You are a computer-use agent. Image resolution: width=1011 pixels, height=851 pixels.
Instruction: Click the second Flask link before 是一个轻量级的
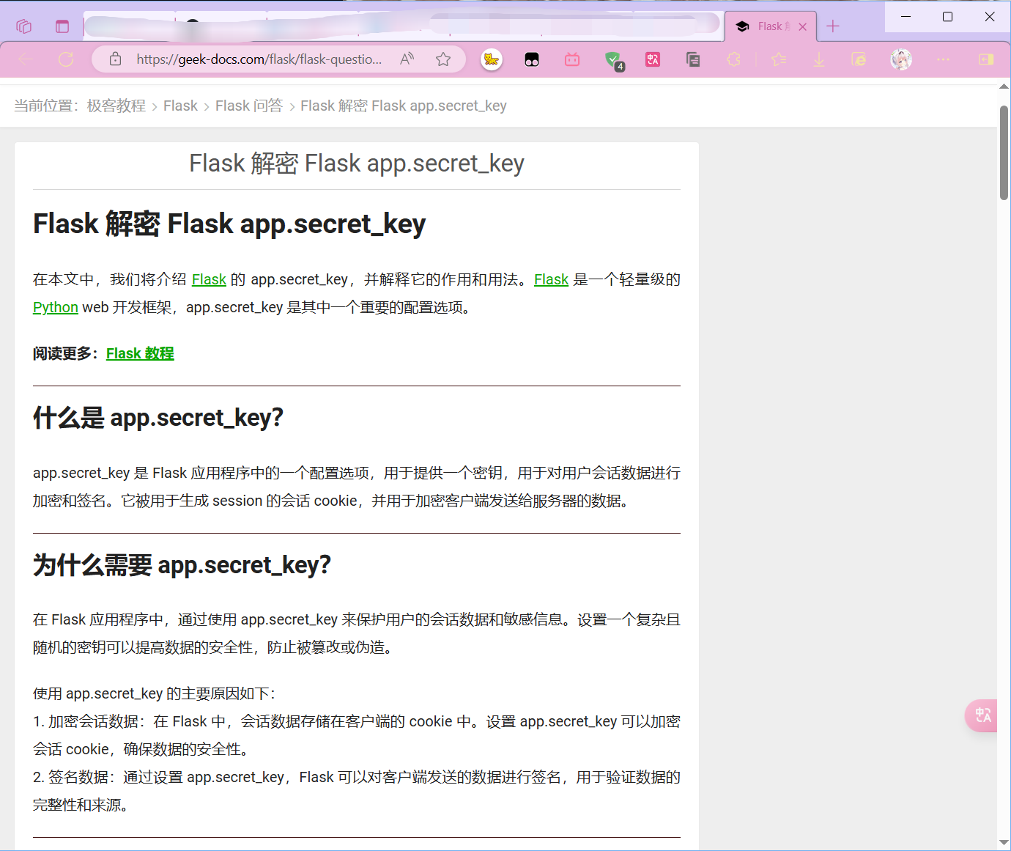[x=551, y=279]
